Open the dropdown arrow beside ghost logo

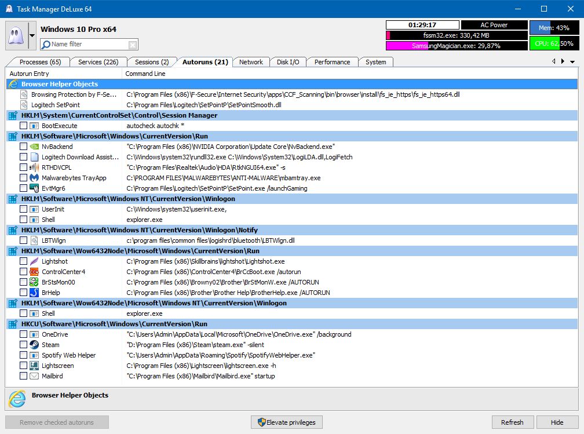[x=32, y=36]
